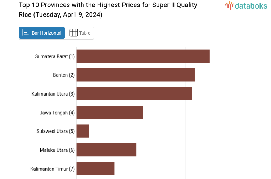Screen dimensions: 271x179
Task: Click the Jawa Tengah bar
Action: (x=110, y=112)
